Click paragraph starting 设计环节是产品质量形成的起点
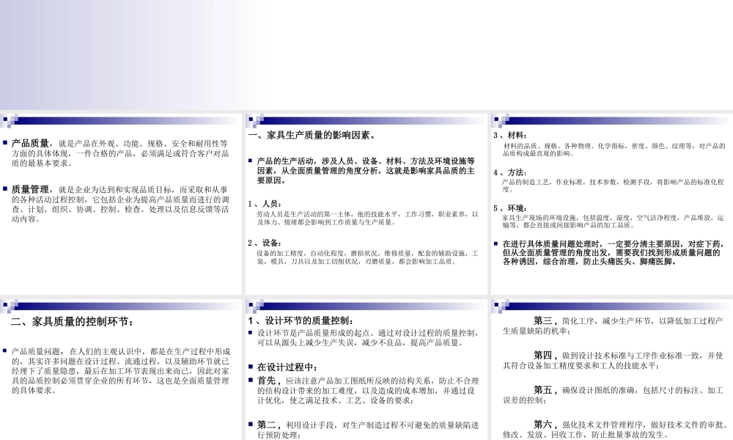733x440 pixels. [x=368, y=338]
